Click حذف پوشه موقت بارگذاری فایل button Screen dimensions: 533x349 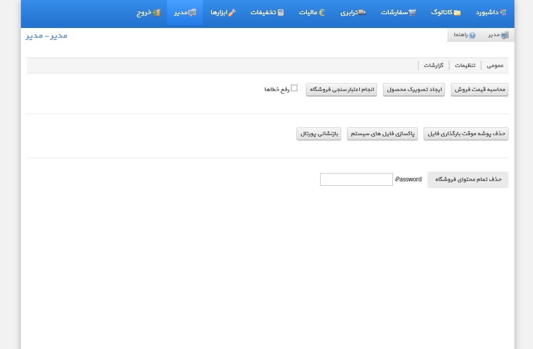[x=466, y=134]
